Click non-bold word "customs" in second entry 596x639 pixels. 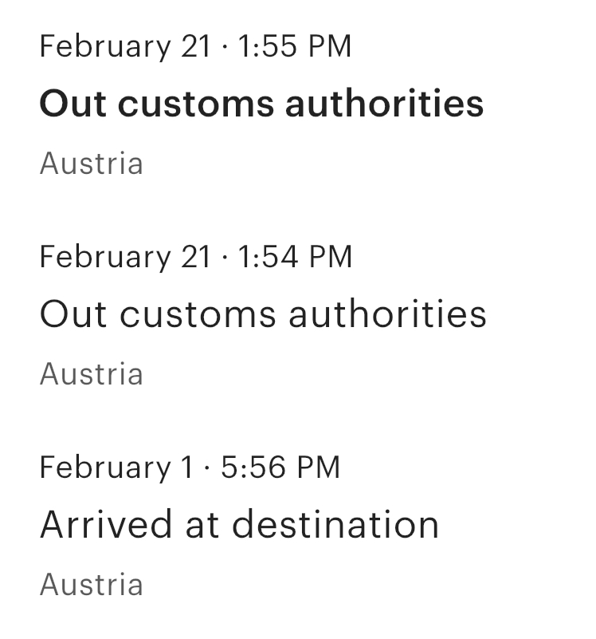[x=198, y=315]
